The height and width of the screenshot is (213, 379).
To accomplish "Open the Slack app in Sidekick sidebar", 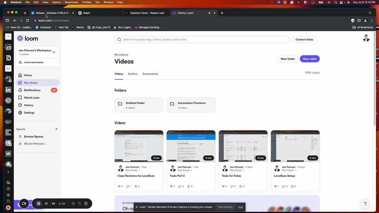I will click(x=8, y=79).
